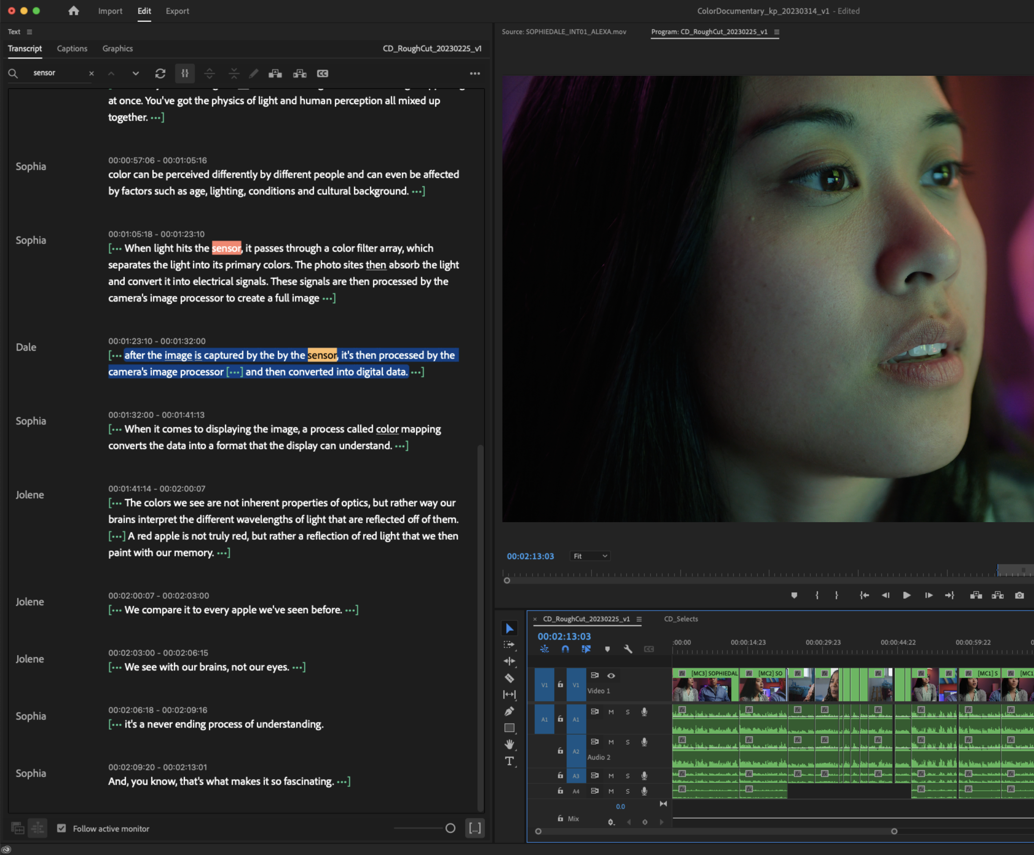This screenshot has height=855, width=1034.
Task: Click Sophia speaker name at 00:00:57:06
Action: [30, 166]
